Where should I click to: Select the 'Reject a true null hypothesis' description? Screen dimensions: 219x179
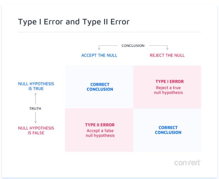point(168,90)
